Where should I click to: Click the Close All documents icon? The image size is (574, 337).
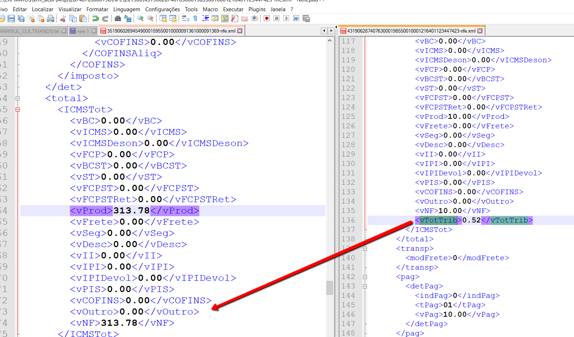coord(41,18)
